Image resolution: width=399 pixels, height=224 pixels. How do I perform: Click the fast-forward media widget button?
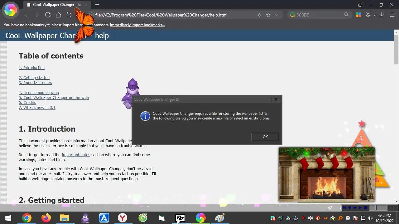pyautogui.click(x=355, y=208)
